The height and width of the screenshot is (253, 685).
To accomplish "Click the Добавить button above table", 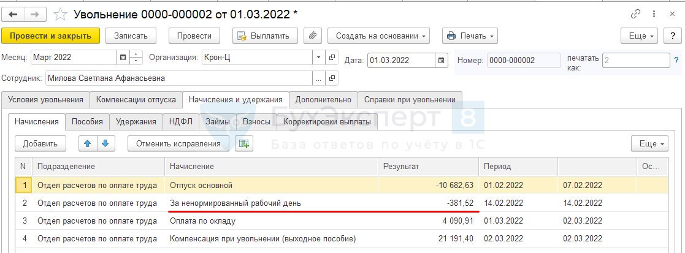I will click(40, 143).
